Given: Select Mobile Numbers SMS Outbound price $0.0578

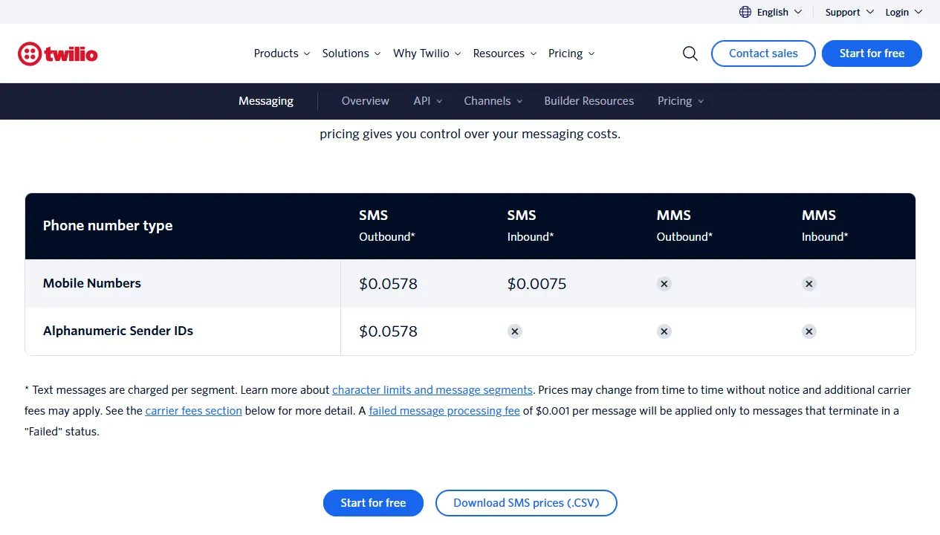Looking at the screenshot, I should (388, 284).
